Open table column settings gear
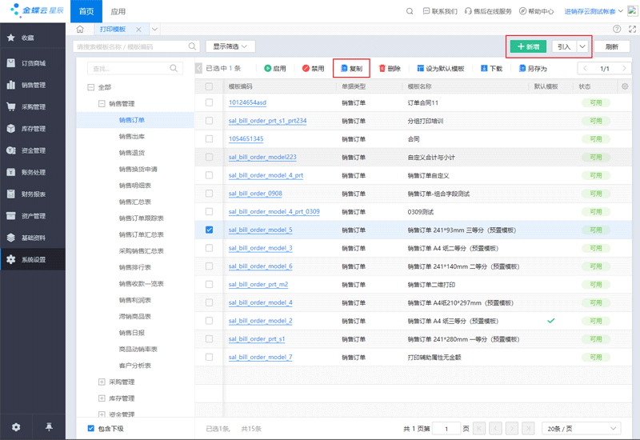 (x=625, y=86)
